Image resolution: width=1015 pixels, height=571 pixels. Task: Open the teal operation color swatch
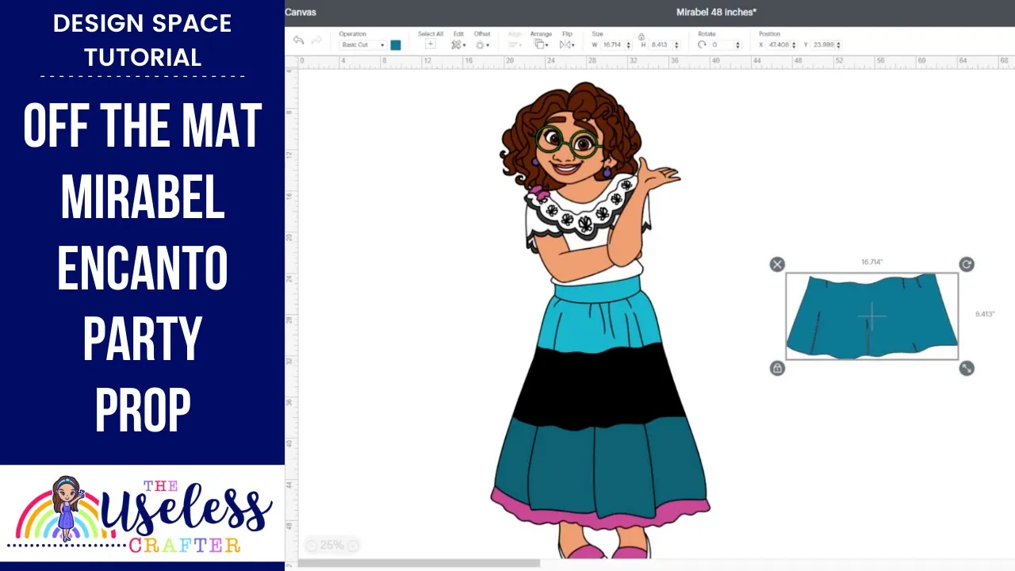tap(396, 45)
